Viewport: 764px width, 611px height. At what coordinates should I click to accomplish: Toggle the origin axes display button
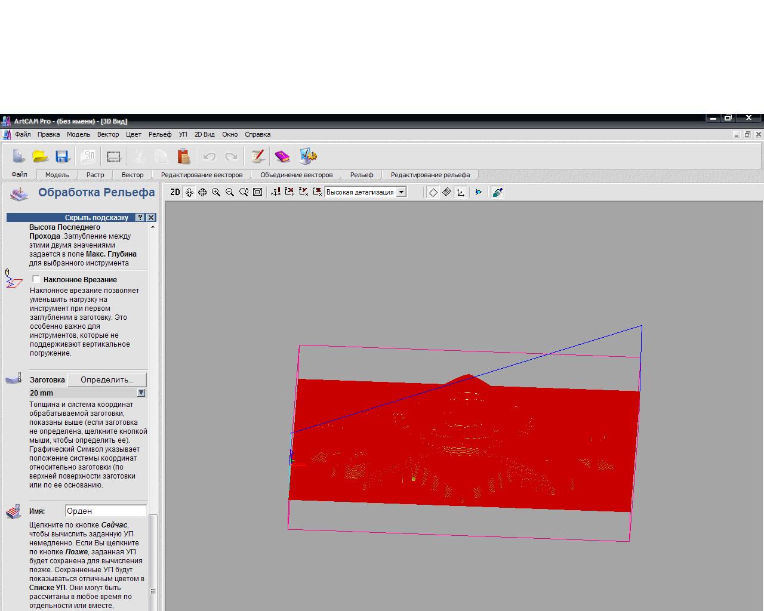tap(460, 192)
